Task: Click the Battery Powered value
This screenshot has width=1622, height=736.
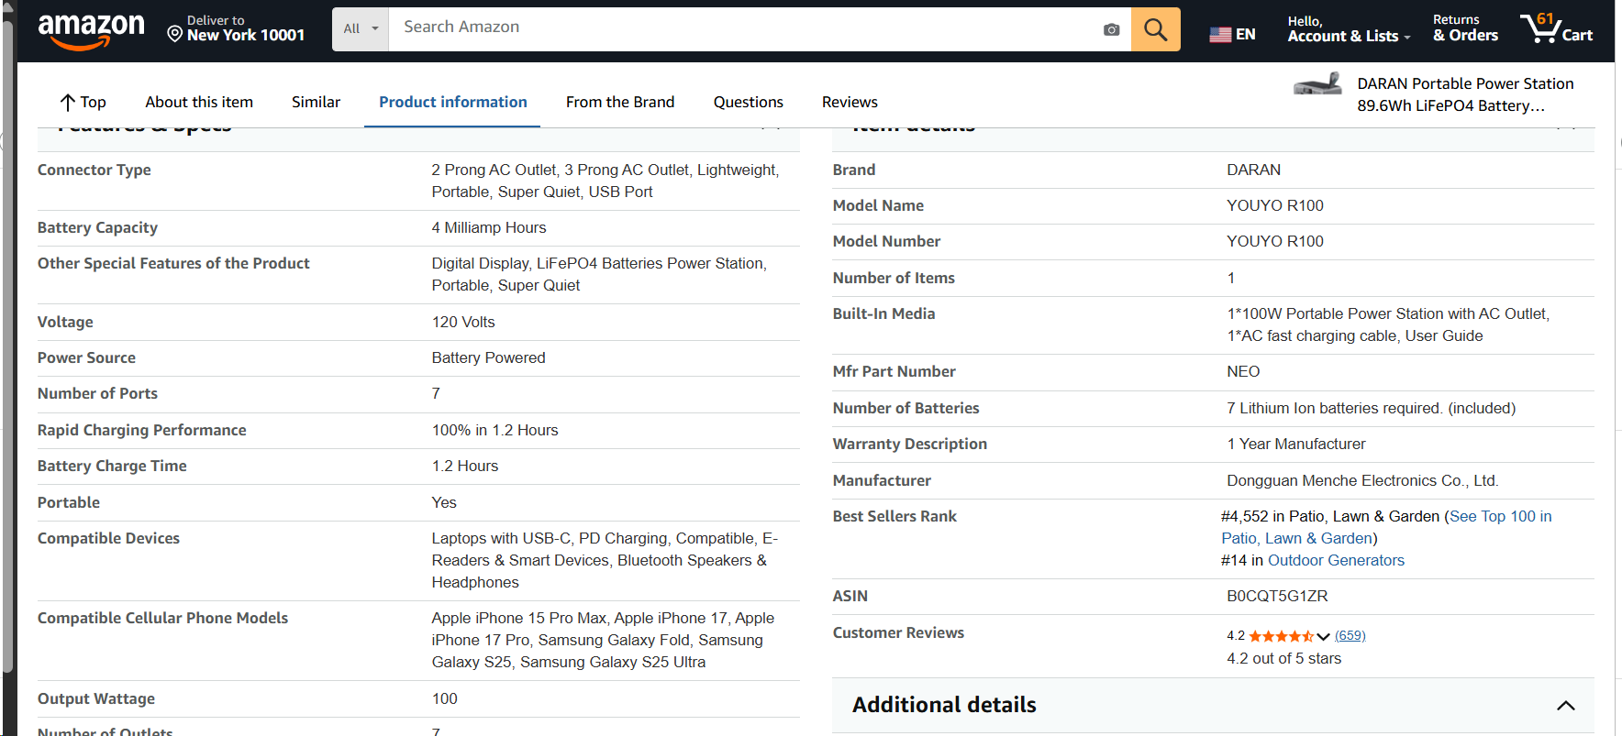Action: click(x=488, y=357)
